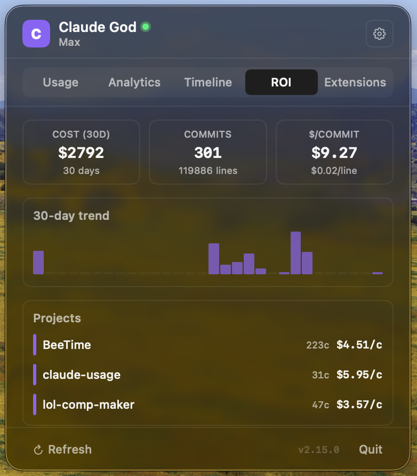Click the Claude God avatar icon
This screenshot has height=476, width=417.
click(x=35, y=33)
